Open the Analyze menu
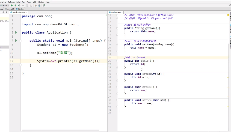 pos(3,2)
